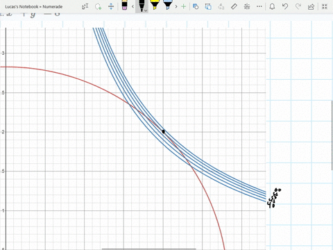Select the object or type text tool
Screen dimensions: 333x250
pyautogui.click(x=85, y=6)
